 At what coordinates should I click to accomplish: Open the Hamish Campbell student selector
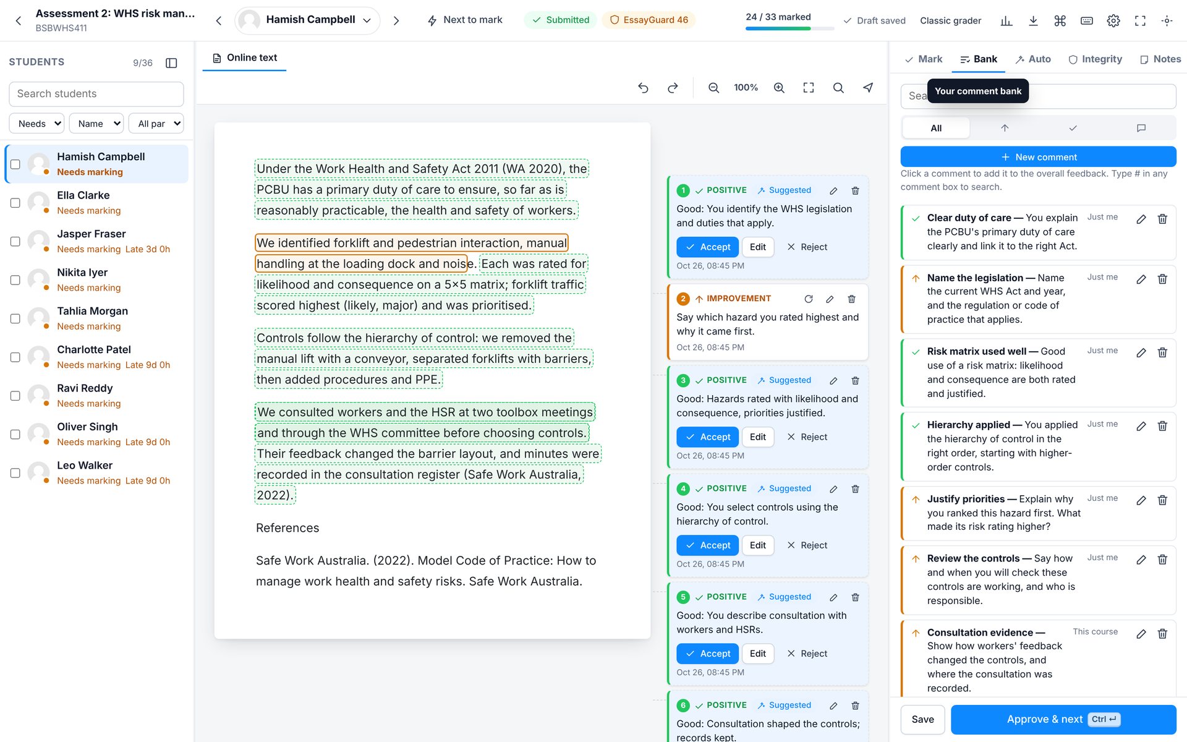pyautogui.click(x=307, y=20)
